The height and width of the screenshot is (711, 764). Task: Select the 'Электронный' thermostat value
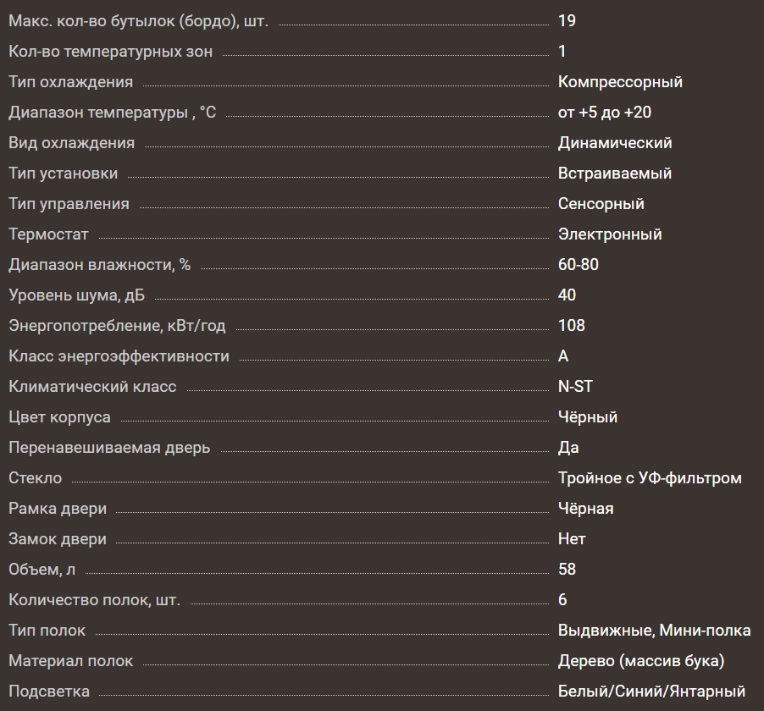610,234
